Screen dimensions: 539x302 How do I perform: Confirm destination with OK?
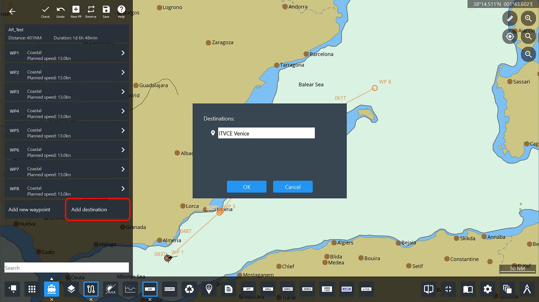point(247,187)
